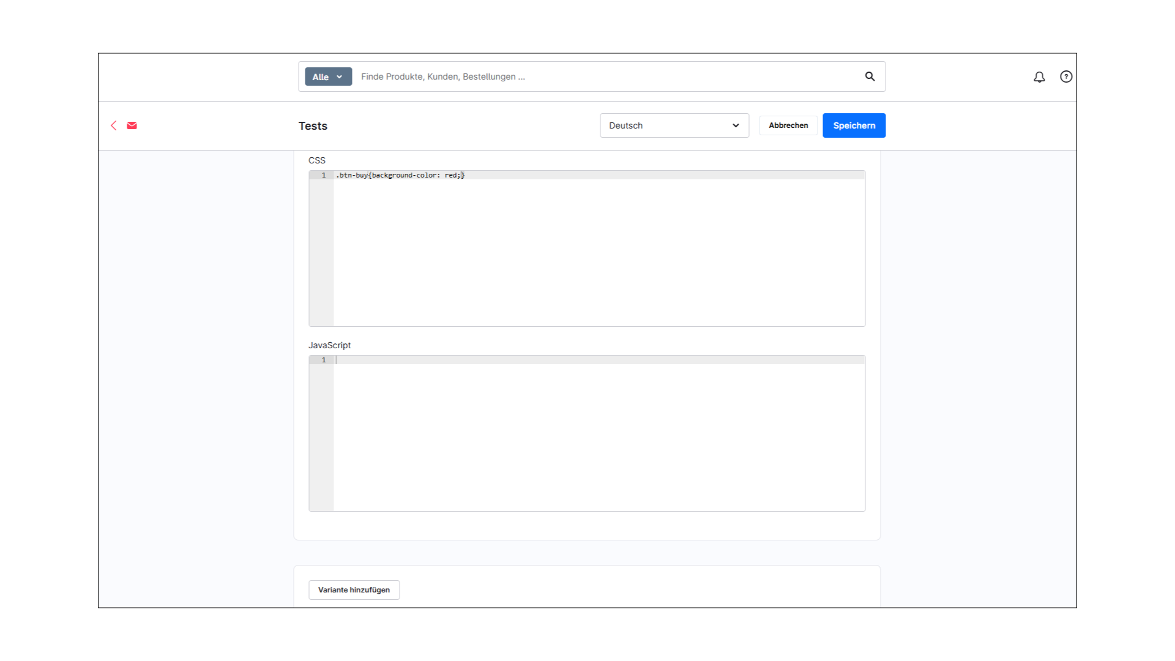Click 'Variante hinzufügen'
This screenshot has width=1175, height=661.
(354, 589)
